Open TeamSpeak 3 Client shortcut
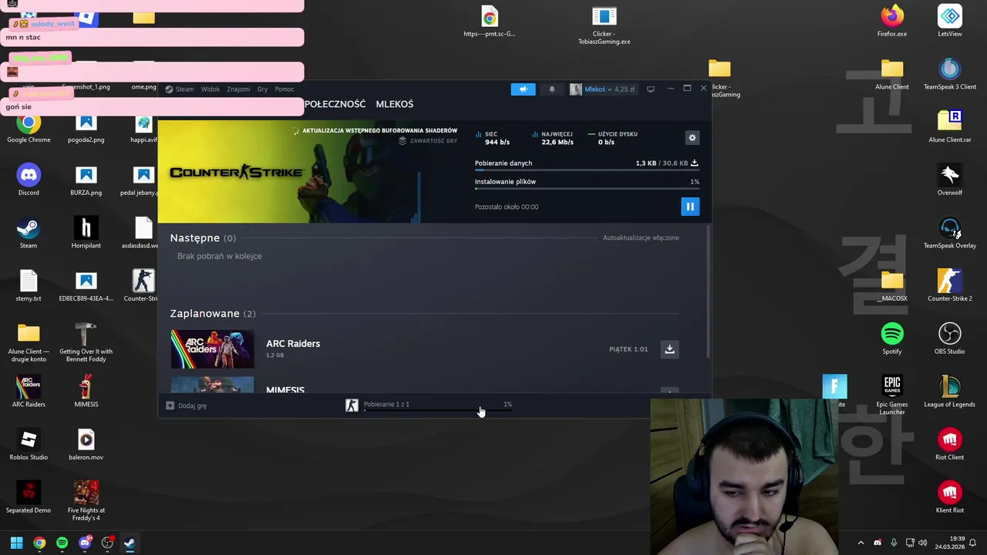This screenshot has width=987, height=555. pos(950,75)
